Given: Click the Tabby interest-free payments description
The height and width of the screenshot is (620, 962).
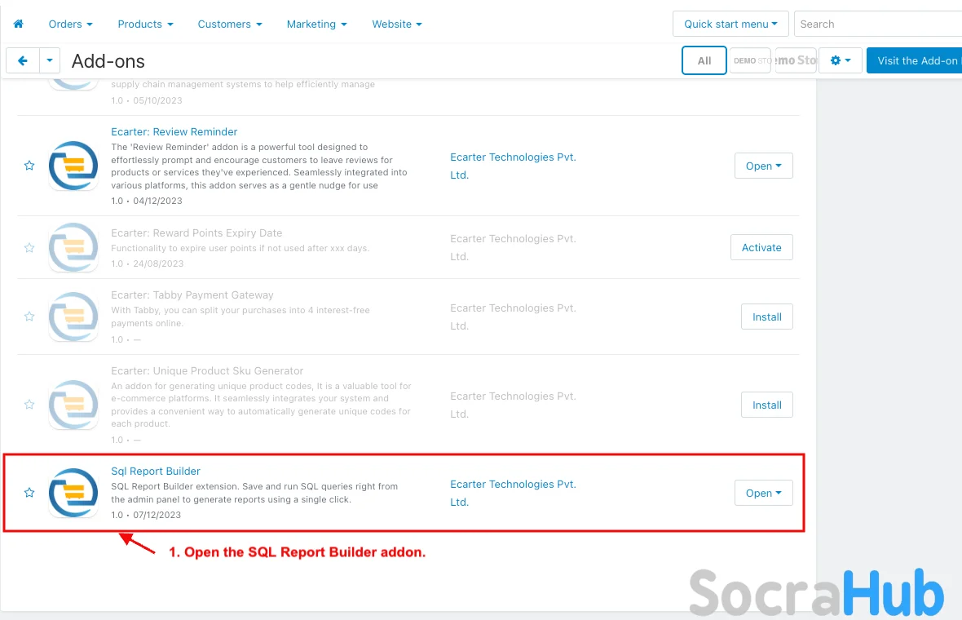Looking at the screenshot, I should click(x=240, y=317).
